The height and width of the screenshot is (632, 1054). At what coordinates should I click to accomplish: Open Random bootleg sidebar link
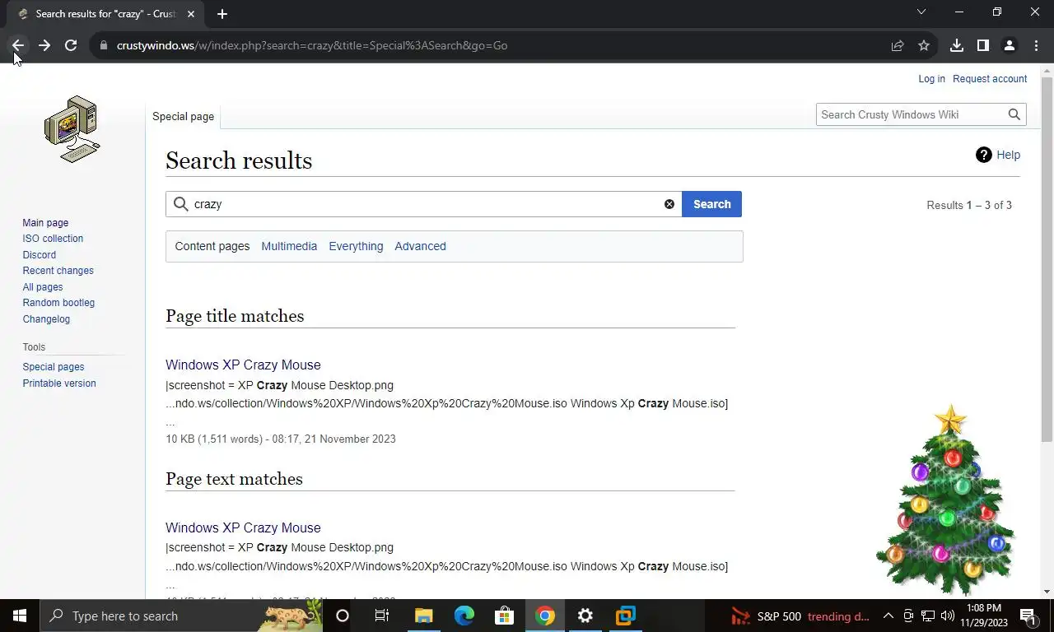(58, 303)
